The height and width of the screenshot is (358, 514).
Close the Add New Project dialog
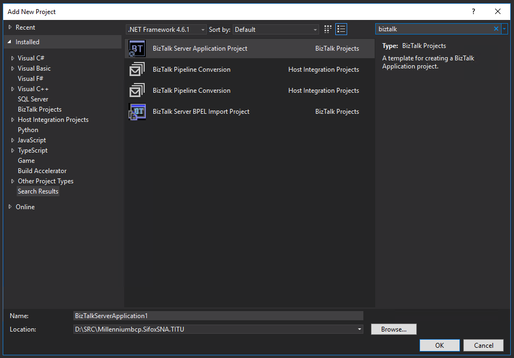(x=498, y=11)
